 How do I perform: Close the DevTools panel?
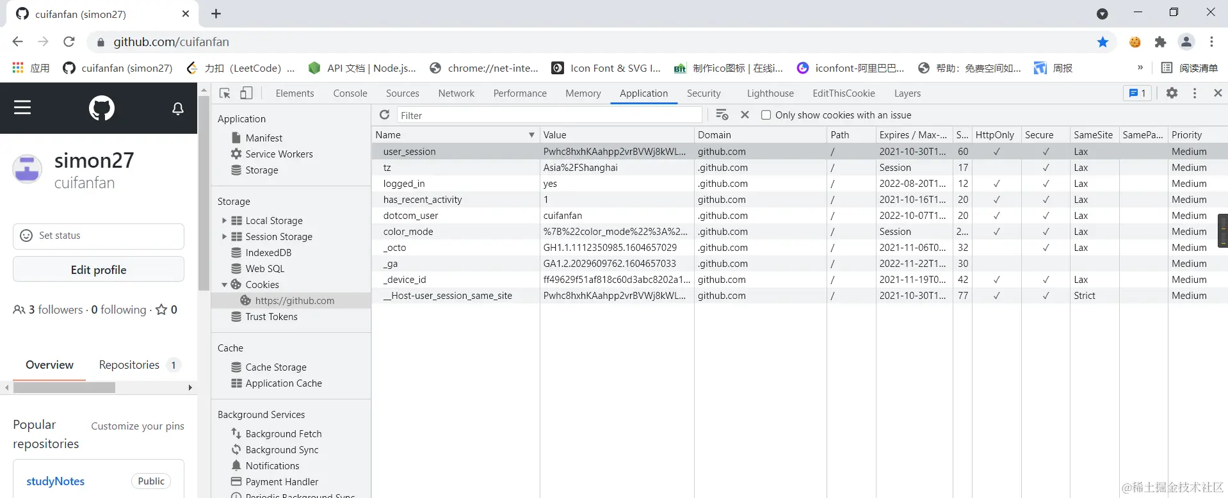[x=1218, y=93]
